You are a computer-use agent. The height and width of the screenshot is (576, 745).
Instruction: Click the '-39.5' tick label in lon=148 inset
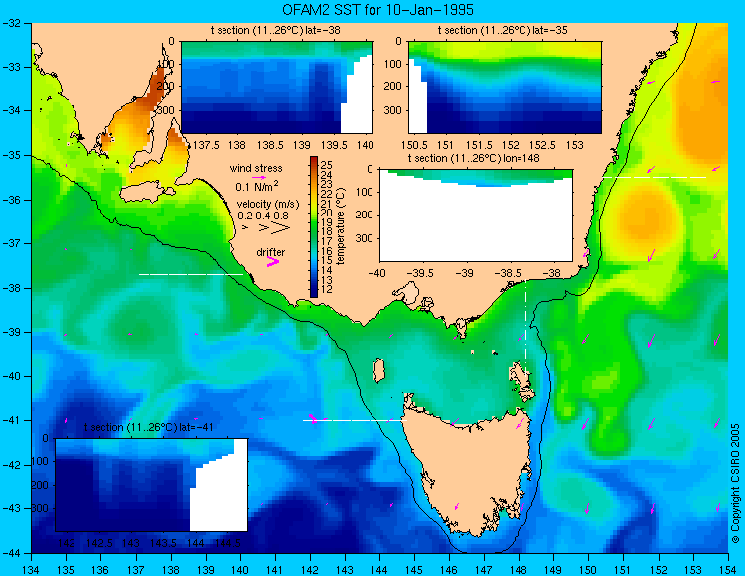(422, 273)
